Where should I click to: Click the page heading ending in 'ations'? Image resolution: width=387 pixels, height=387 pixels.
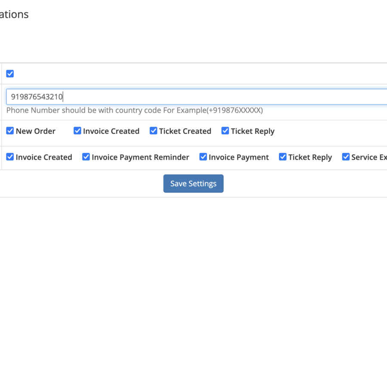coord(14,14)
